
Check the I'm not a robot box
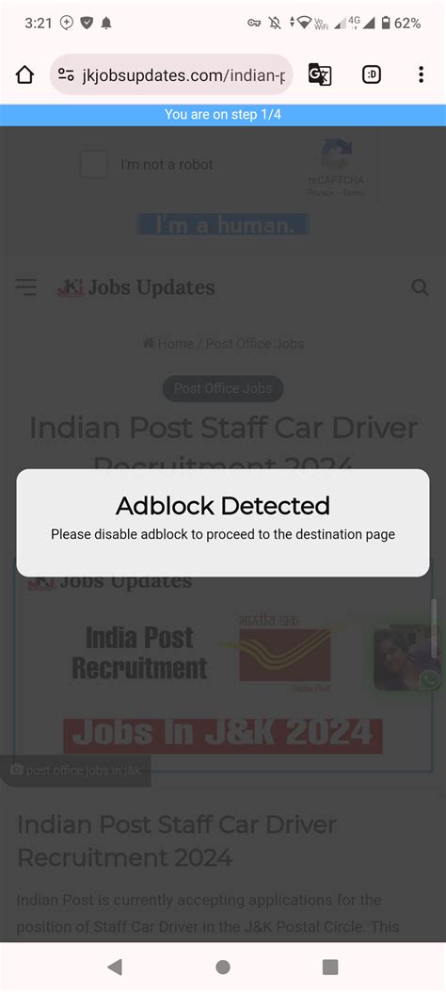pyautogui.click(x=93, y=165)
